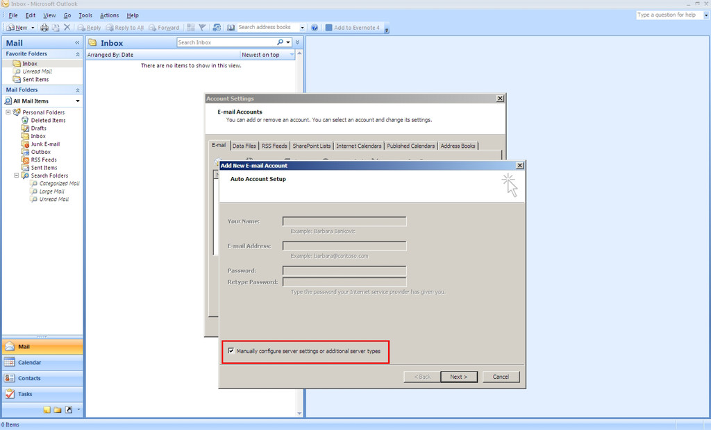
Task: Click the Next > button
Action: point(459,377)
